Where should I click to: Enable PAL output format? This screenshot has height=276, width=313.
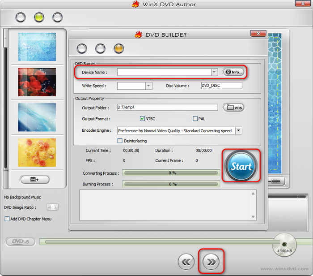pyautogui.click(x=195, y=119)
